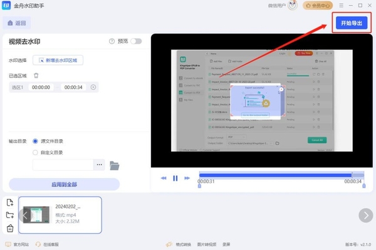Add a file with the add-file icon
This screenshot has height=250, width=376.
10,202
